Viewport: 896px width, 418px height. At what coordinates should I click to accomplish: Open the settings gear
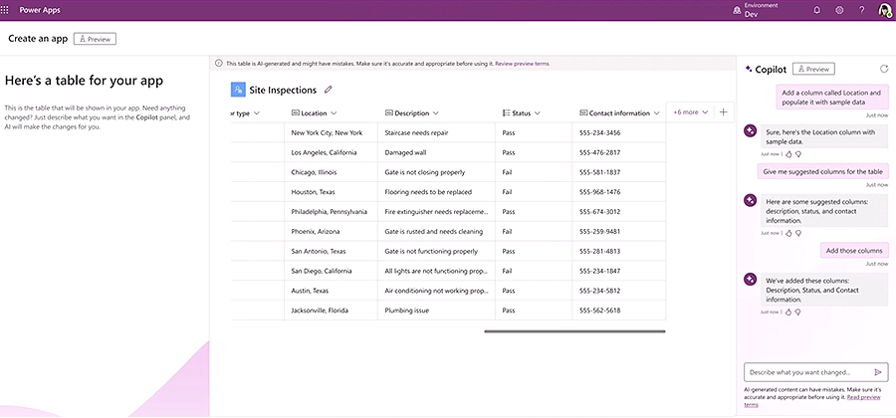click(x=839, y=10)
